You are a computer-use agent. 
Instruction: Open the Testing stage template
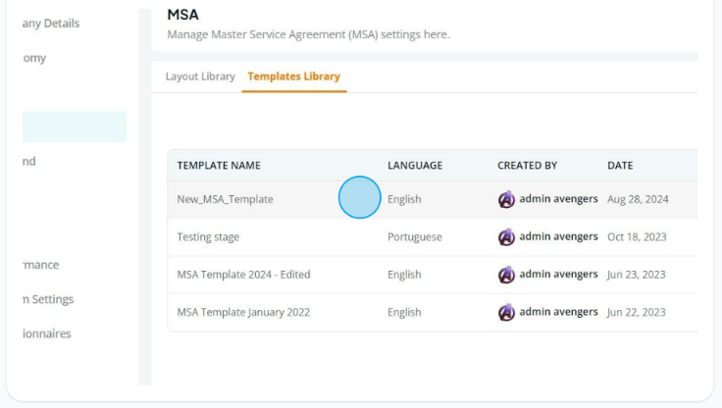[x=208, y=237]
